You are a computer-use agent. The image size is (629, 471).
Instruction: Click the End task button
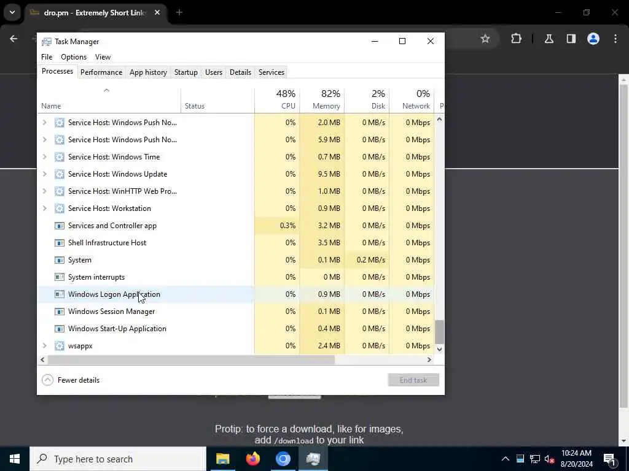point(413,380)
